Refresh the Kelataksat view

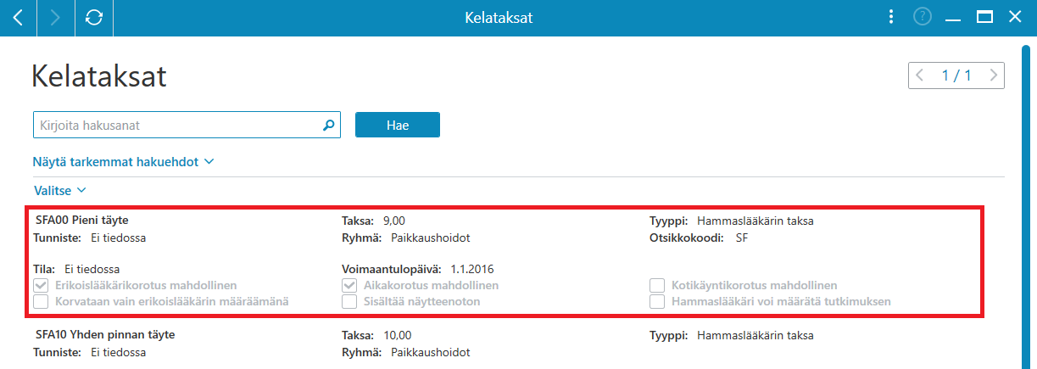94,17
